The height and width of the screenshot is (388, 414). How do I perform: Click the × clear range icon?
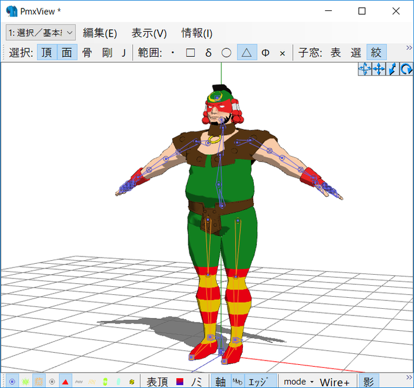pyautogui.click(x=282, y=53)
